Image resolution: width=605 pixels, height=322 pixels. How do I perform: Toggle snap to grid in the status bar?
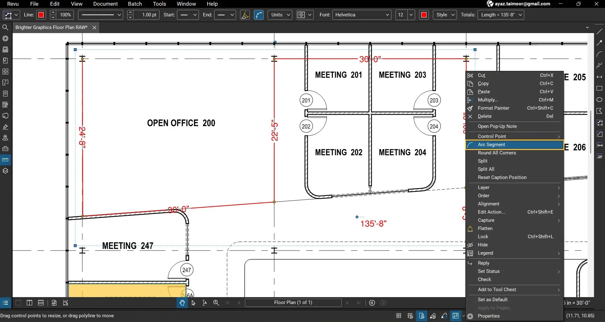[410, 316]
